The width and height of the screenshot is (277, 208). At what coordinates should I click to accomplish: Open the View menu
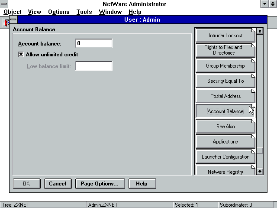click(35, 12)
